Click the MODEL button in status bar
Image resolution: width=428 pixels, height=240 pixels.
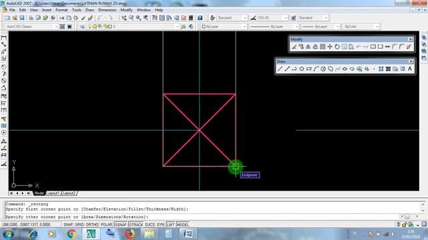[183, 225]
